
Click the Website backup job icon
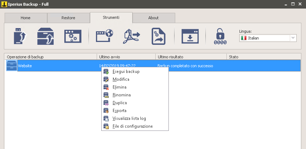12,66
